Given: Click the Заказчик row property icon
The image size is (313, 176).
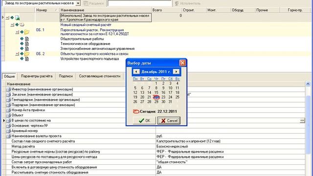Looking at the screenshot, I should pos(8,94).
